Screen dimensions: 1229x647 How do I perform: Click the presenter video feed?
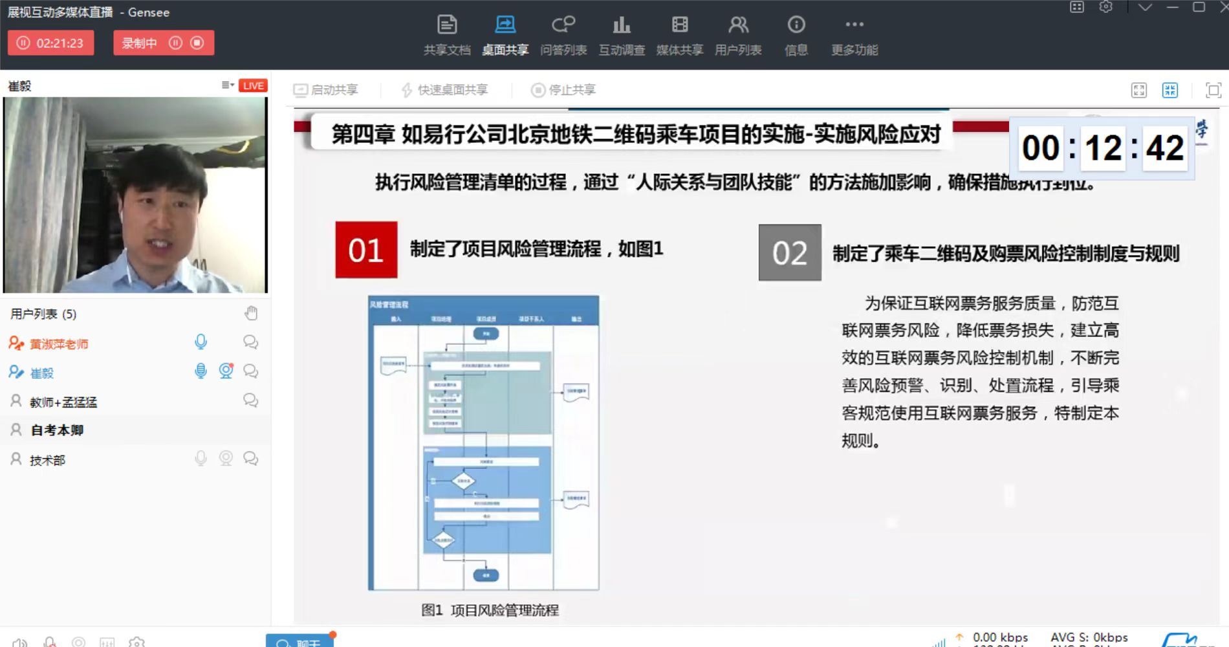point(135,195)
